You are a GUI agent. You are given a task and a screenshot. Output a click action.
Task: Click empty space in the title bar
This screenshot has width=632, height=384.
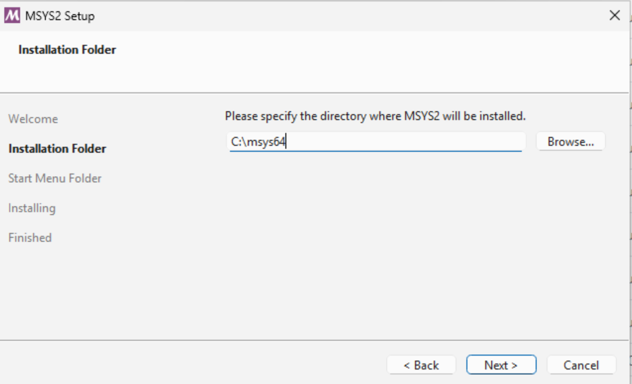[x=330, y=16]
